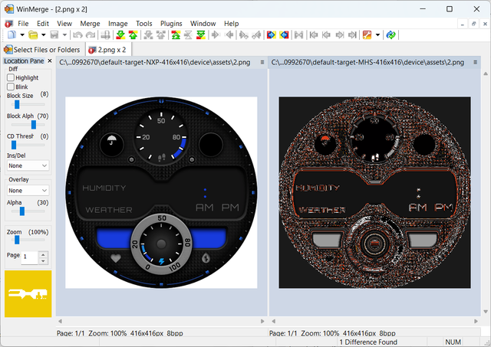Open the Window menu
The height and width of the screenshot is (347, 491).
coord(203,24)
